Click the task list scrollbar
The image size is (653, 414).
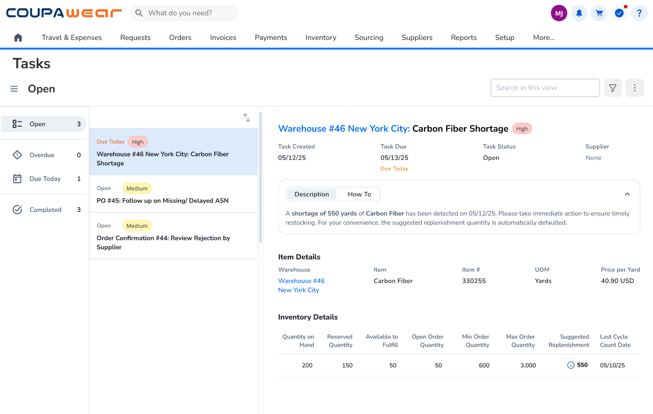click(260, 177)
